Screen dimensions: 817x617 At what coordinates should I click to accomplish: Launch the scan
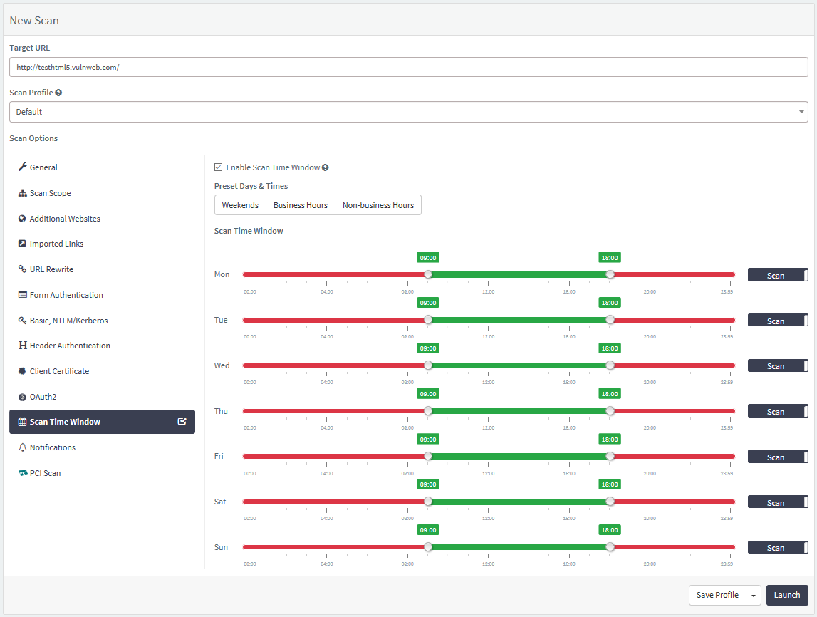(787, 595)
